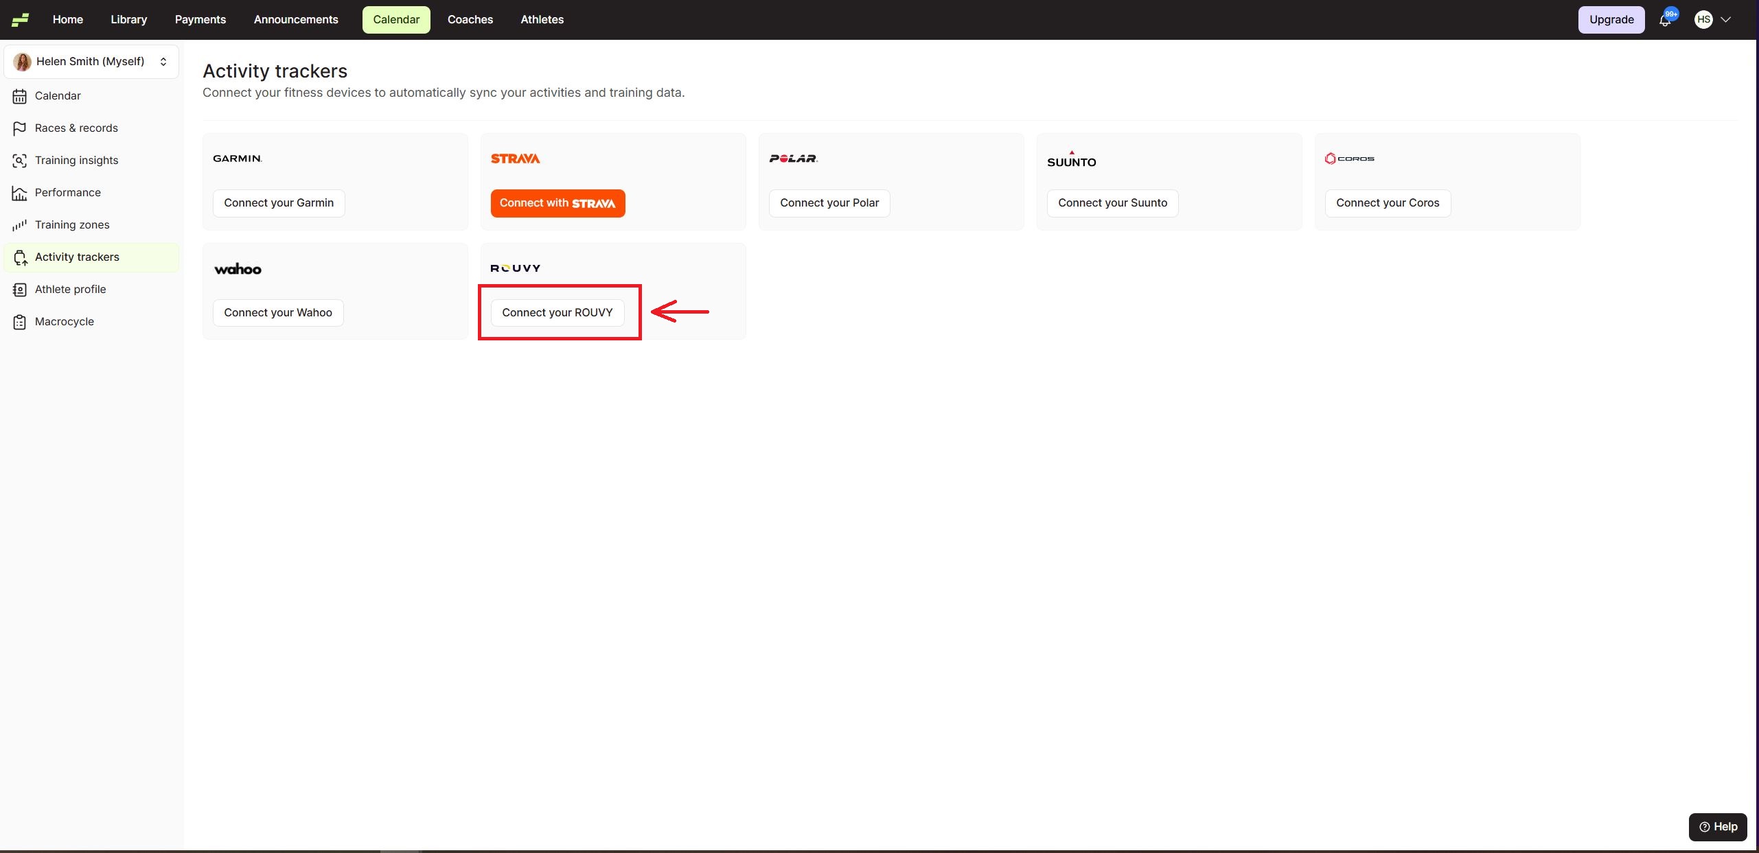This screenshot has height=853, width=1759.
Task: Open the notifications bell icon
Action: tap(1664, 21)
